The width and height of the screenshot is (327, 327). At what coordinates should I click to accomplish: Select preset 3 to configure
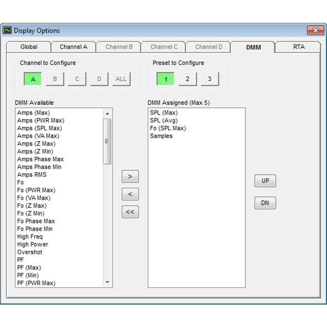pos(210,79)
